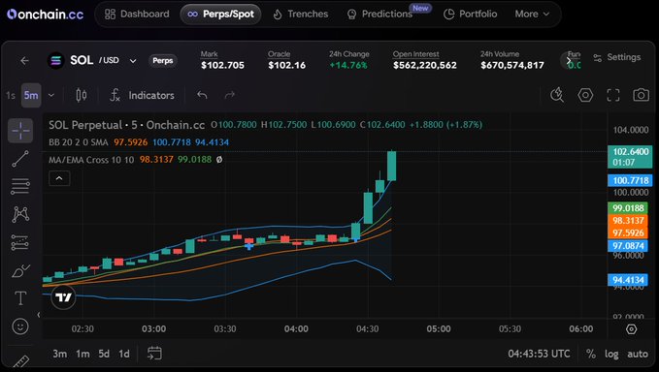
Task: Click the 05:00 time axis label
Action: click(439, 329)
